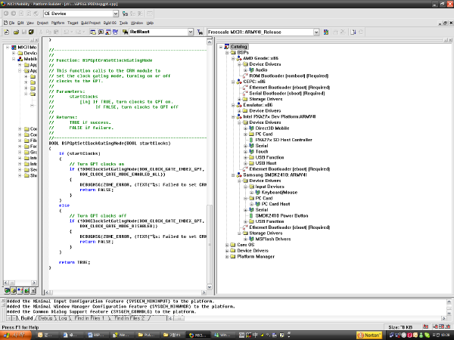The width and height of the screenshot is (454, 340).
Task: Switch to the Debug output tab
Action: 45,318
